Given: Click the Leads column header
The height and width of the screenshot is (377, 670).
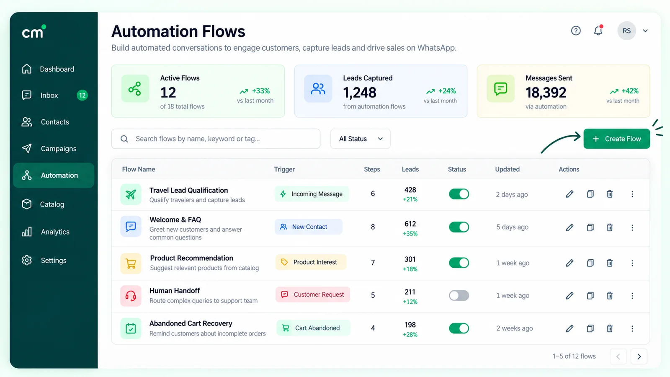Looking at the screenshot, I should click(410, 169).
